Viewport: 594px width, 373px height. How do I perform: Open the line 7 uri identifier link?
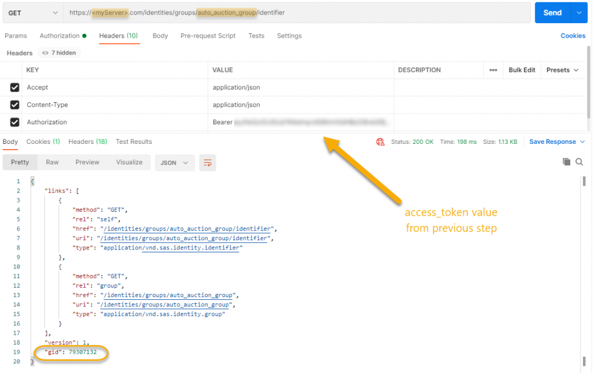click(184, 238)
